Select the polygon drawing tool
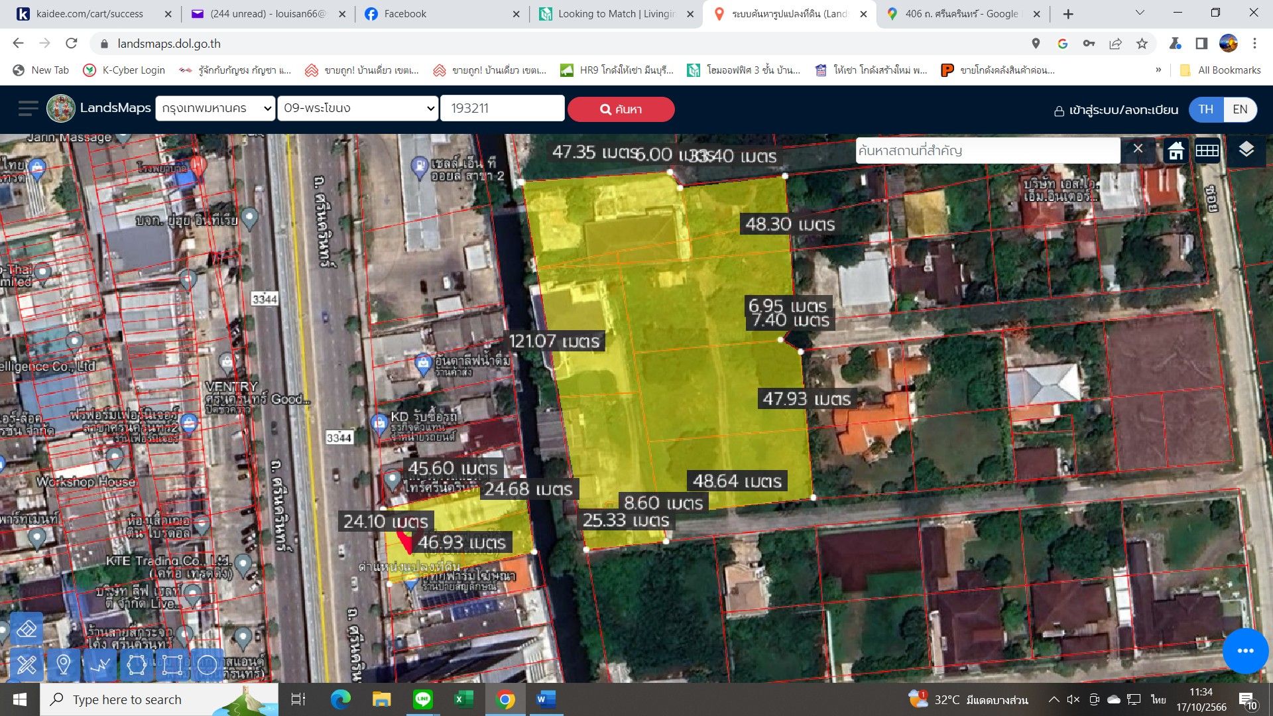Screen dimensions: 1273x716 coord(136,664)
